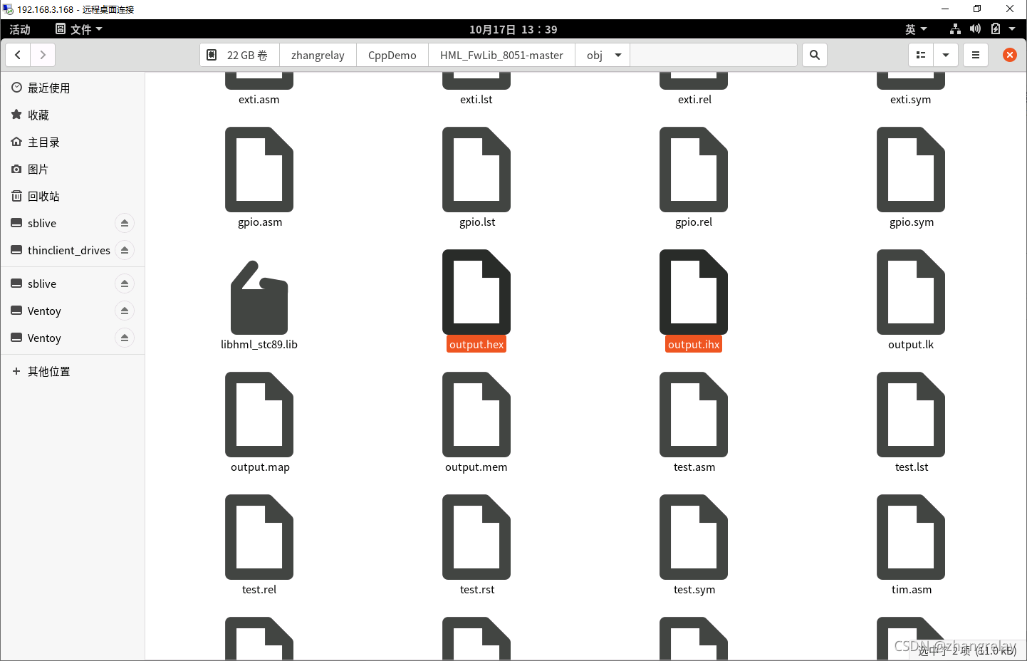Open Recent (最近使用) in sidebar

coord(73,88)
